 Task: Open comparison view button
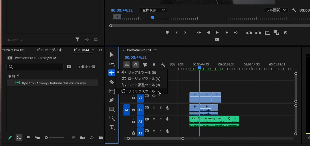[276, 33]
